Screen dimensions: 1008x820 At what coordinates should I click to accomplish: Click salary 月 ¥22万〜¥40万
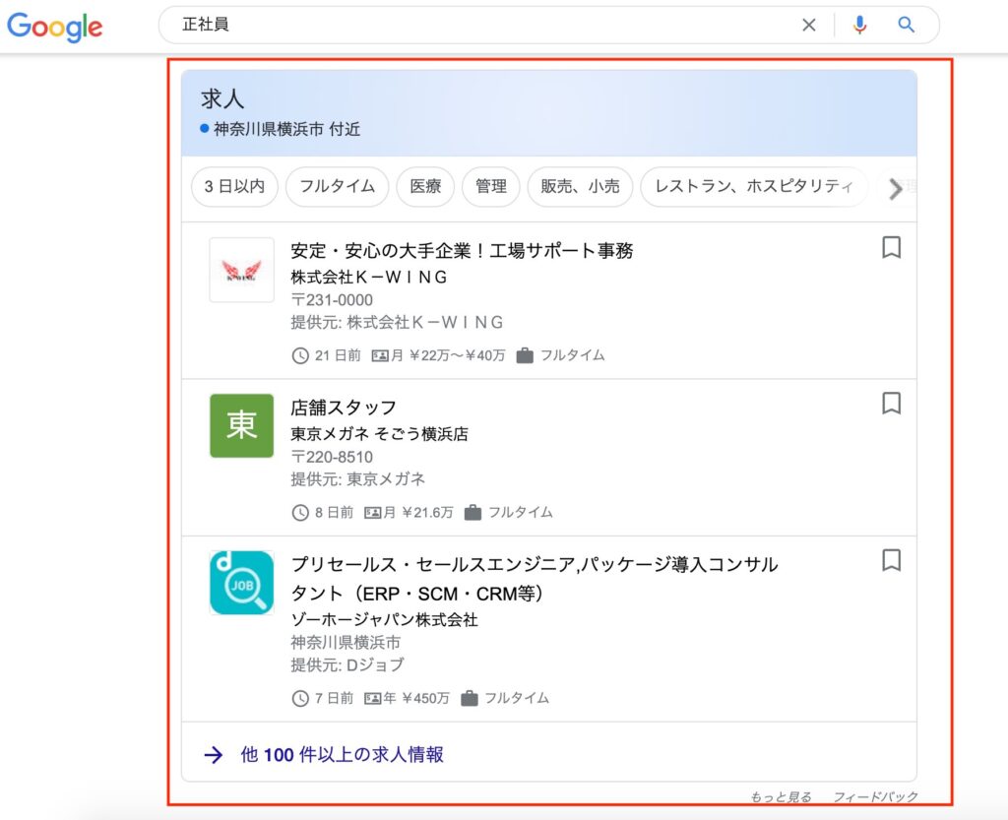tap(448, 355)
